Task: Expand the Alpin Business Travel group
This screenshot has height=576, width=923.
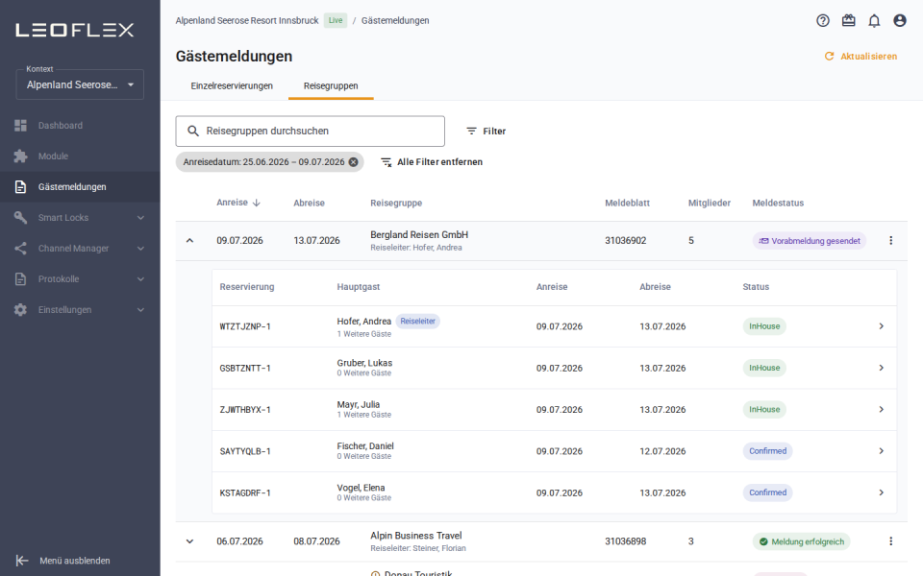Action: (x=189, y=541)
